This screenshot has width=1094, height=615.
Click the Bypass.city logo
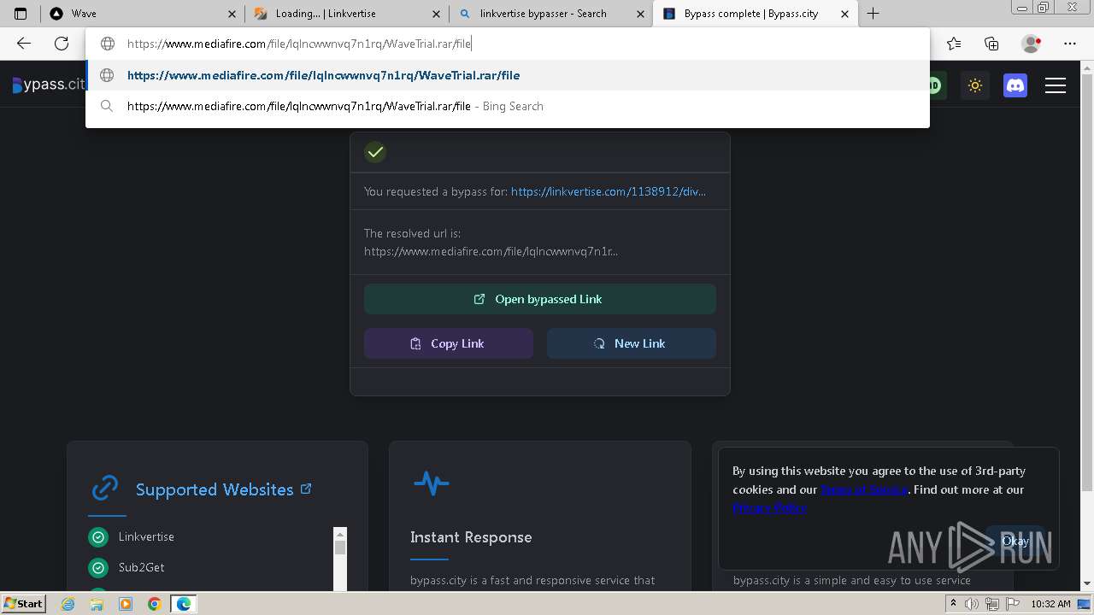(49, 85)
